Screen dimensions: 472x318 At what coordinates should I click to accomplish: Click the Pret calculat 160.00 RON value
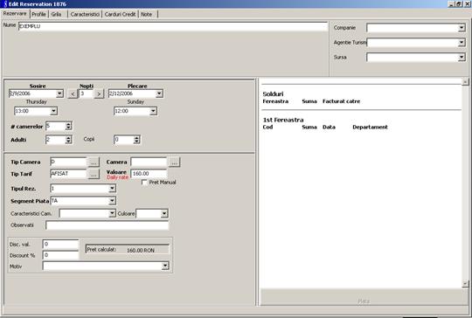[141, 251]
